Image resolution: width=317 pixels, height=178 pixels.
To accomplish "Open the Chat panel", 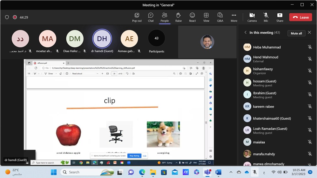I will [151, 17].
